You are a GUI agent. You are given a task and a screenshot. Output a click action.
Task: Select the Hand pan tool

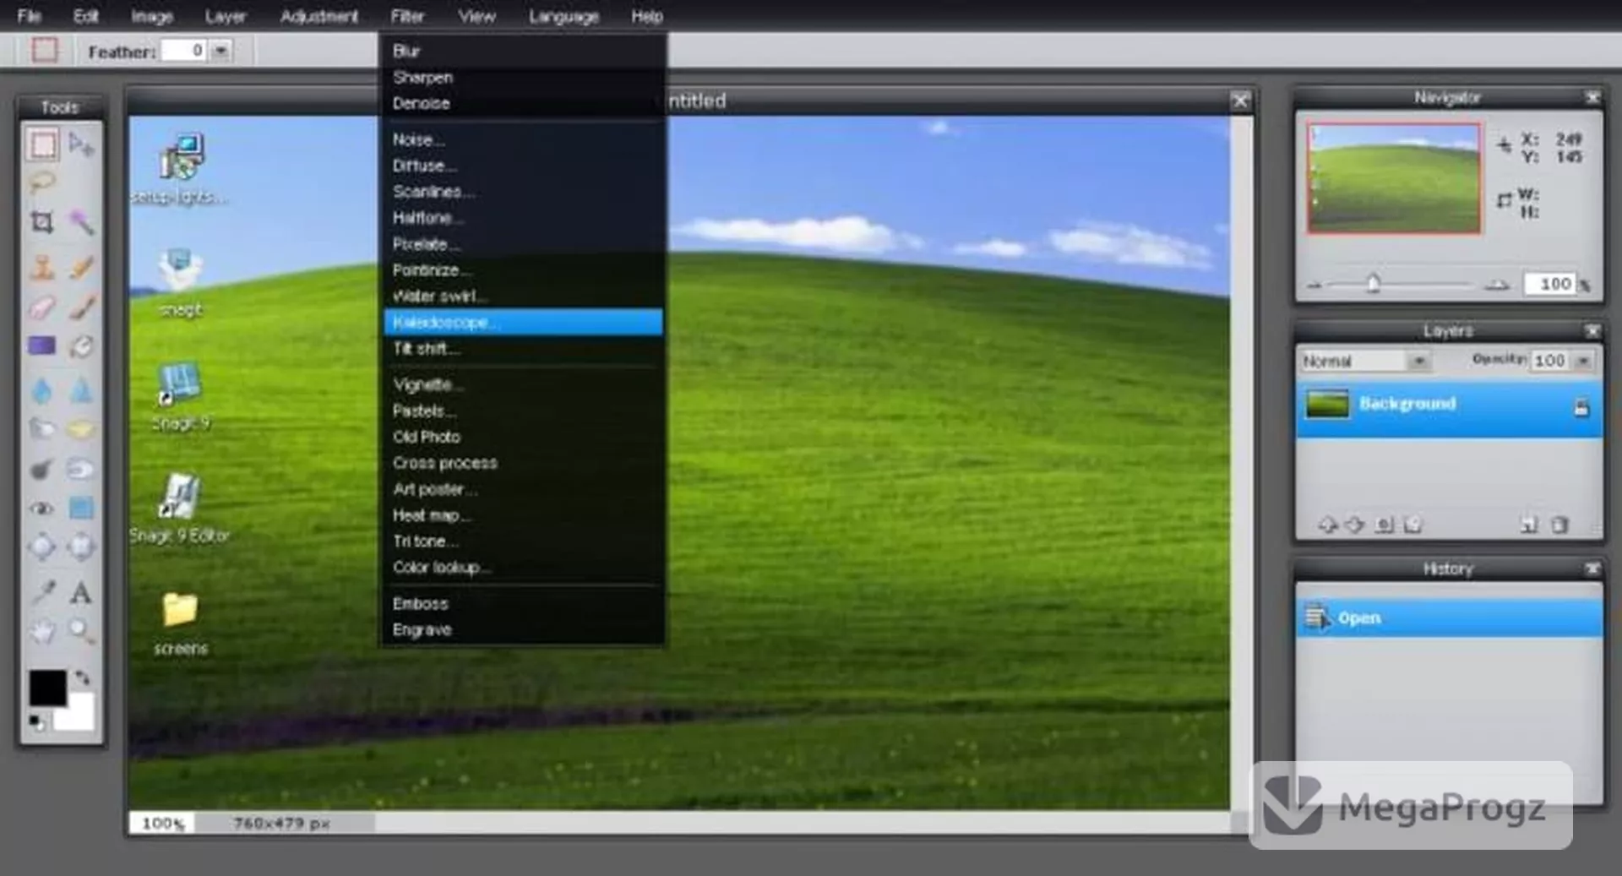pyautogui.click(x=42, y=630)
